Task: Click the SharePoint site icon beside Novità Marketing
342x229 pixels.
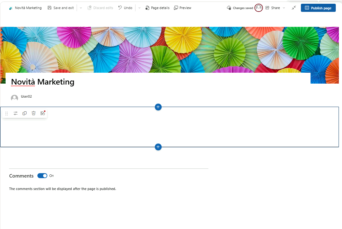Action: (11, 8)
